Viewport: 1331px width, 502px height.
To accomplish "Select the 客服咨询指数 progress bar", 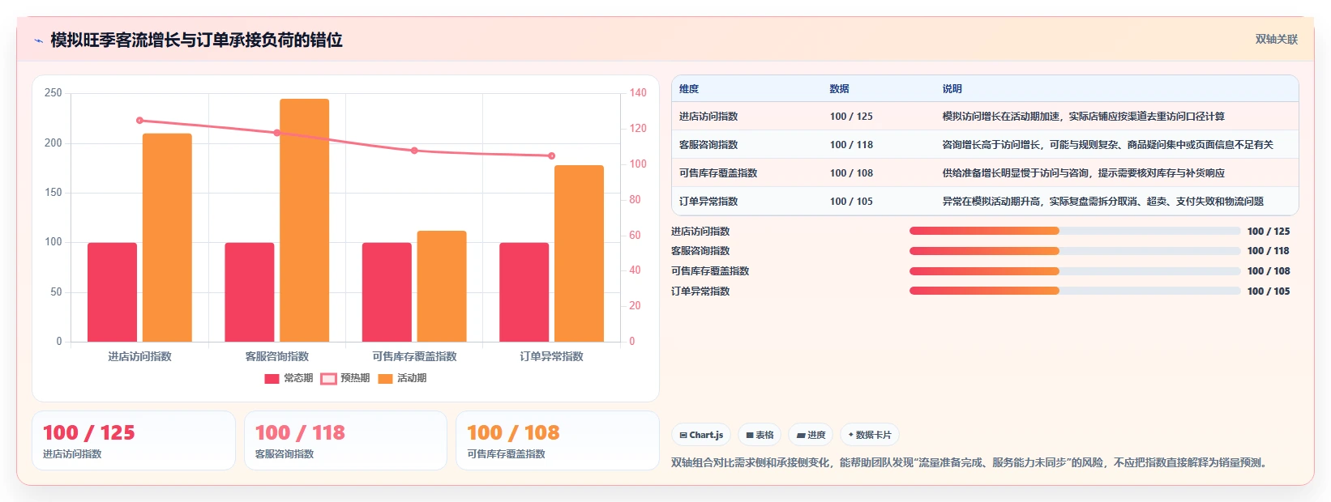I will pos(1075,251).
